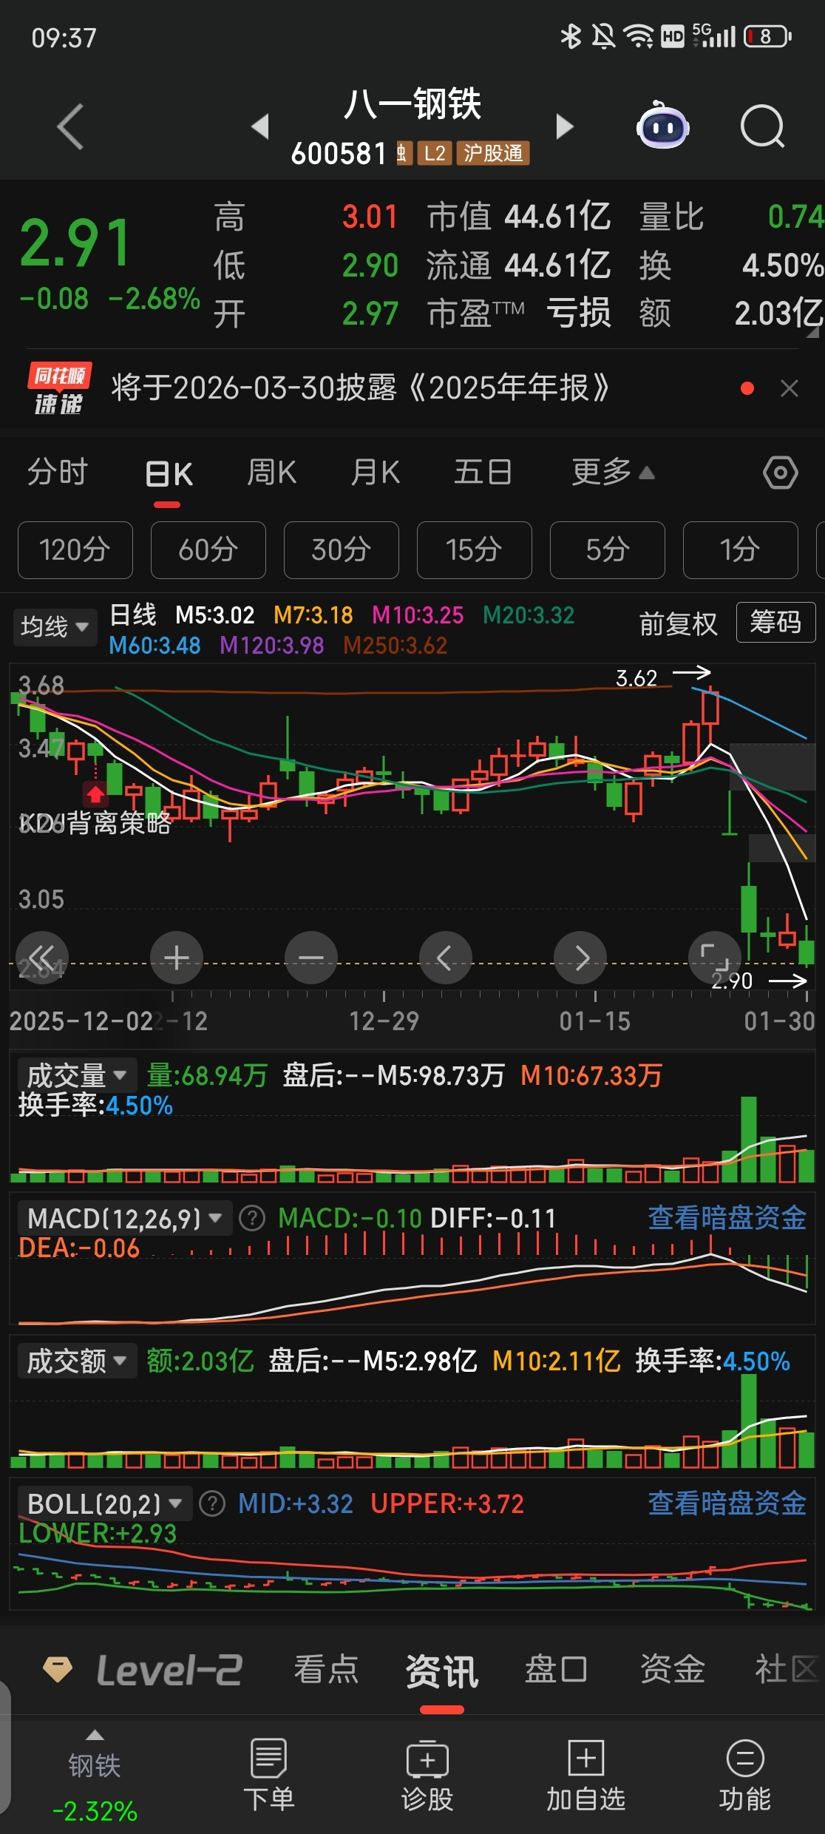Open 功能 functions menu icon

tap(745, 1758)
